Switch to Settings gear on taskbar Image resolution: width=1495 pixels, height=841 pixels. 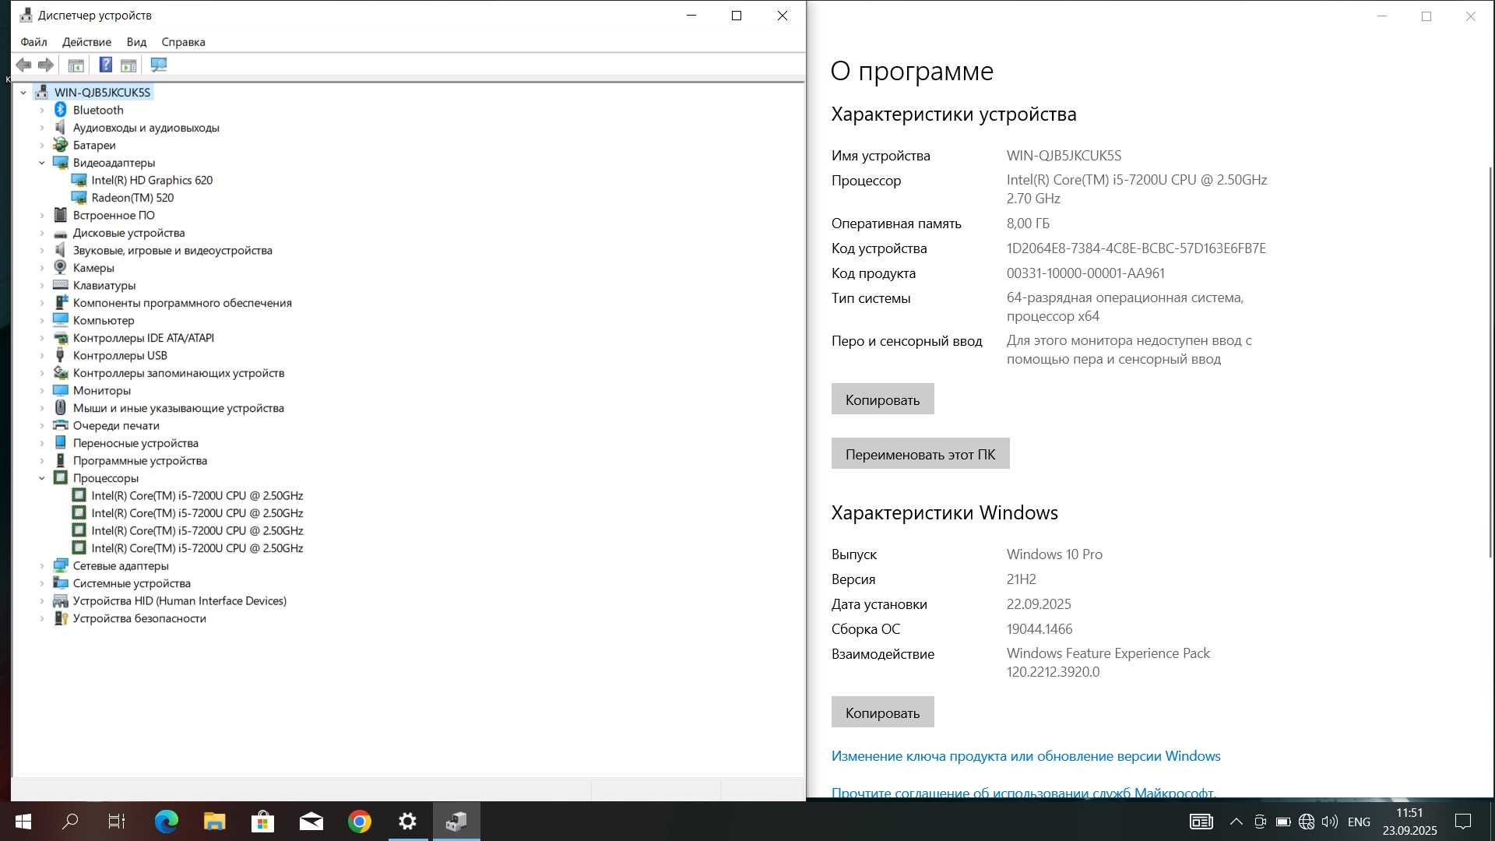click(408, 822)
